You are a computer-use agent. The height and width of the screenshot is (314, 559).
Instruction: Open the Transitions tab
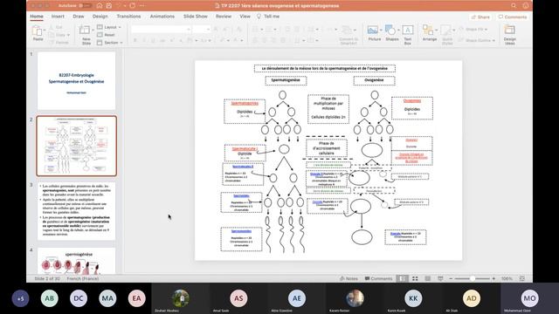click(x=128, y=17)
